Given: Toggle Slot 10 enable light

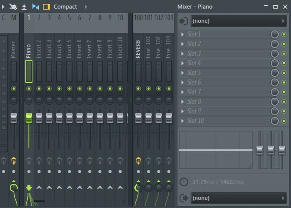Looking at the screenshot, I should [x=284, y=121].
